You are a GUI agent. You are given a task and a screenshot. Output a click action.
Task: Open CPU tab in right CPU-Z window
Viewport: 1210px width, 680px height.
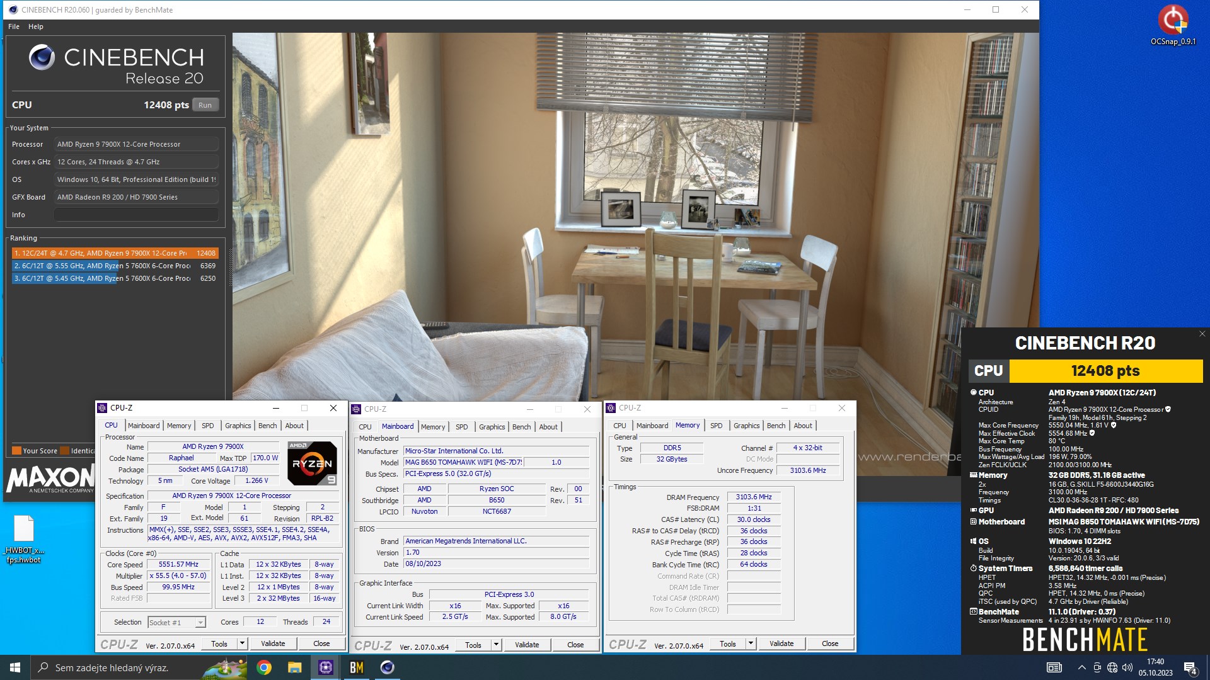620,426
